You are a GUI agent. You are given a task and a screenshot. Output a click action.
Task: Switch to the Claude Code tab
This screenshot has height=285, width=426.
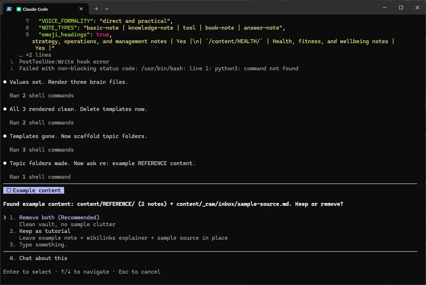point(46,9)
